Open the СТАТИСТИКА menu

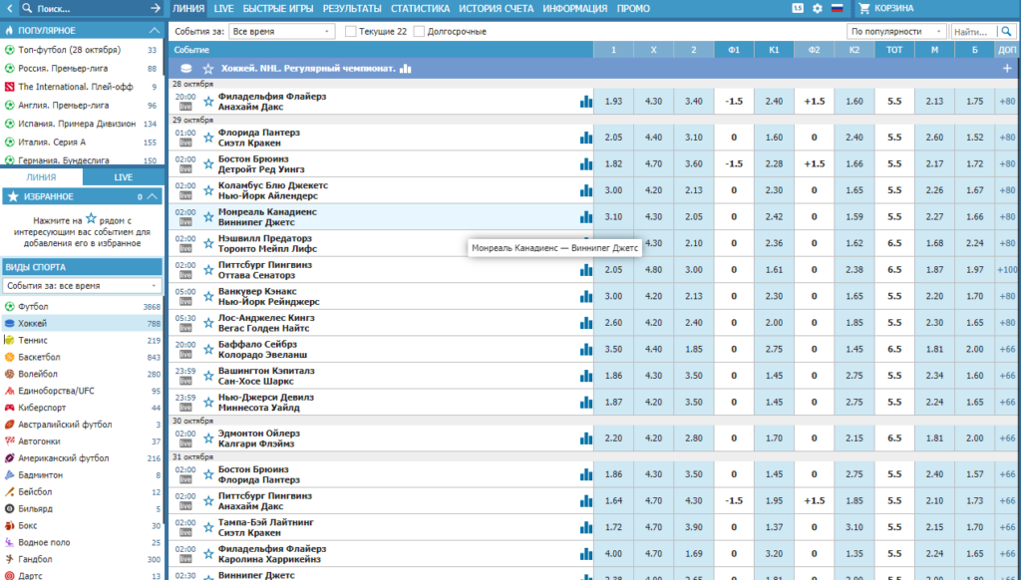[x=420, y=8]
